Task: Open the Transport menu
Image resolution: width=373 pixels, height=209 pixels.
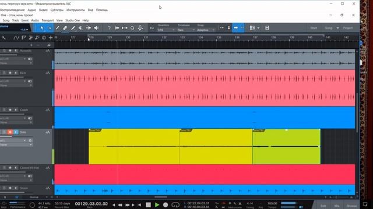Action: [48, 20]
